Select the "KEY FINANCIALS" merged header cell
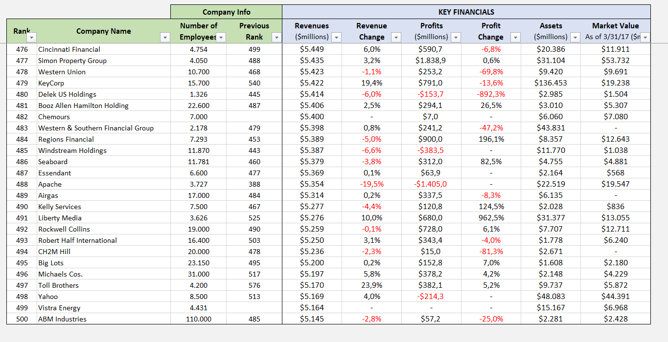This screenshot has width=668, height=342. (x=466, y=12)
